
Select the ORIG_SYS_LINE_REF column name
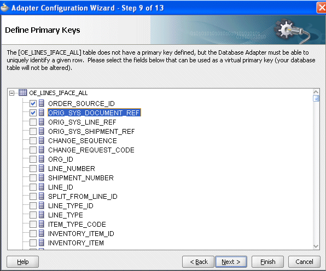coord(82,122)
